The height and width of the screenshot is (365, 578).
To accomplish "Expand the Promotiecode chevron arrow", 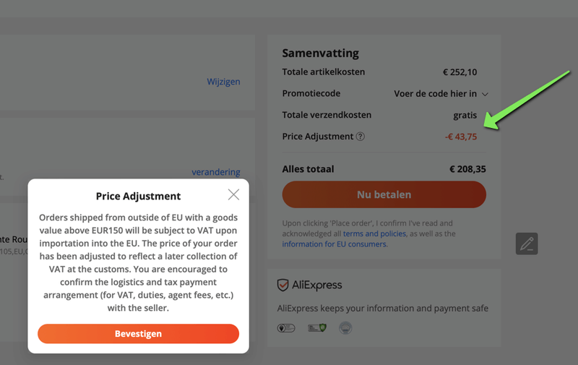I will click(x=485, y=94).
